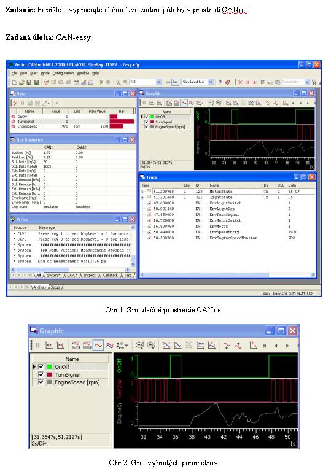Switch to Call stack tab in Write window

tap(110, 275)
